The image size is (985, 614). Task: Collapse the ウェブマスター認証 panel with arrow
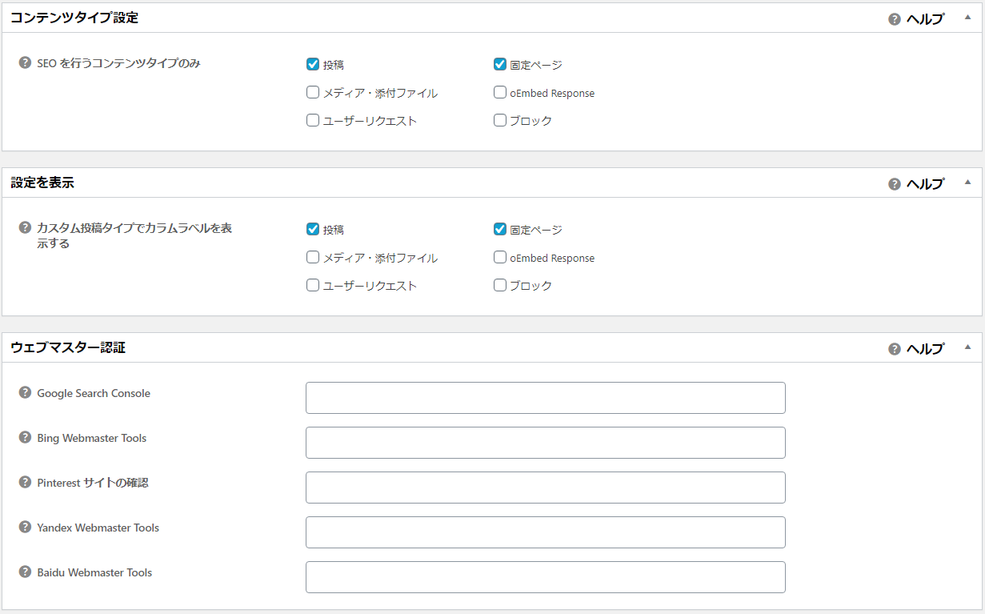pos(967,347)
